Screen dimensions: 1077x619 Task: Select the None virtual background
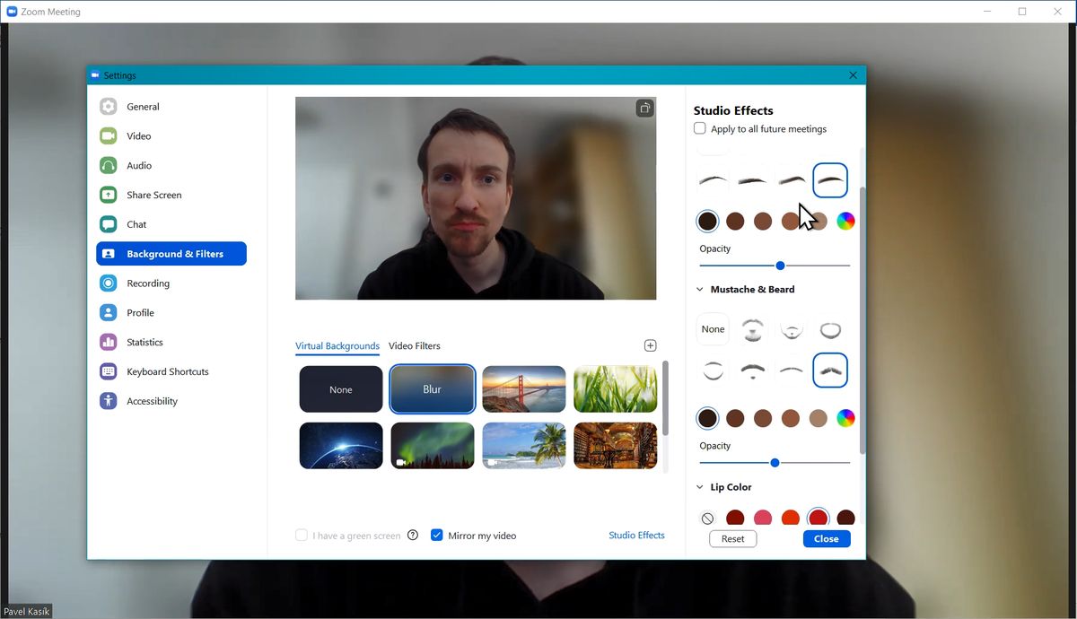click(x=341, y=389)
